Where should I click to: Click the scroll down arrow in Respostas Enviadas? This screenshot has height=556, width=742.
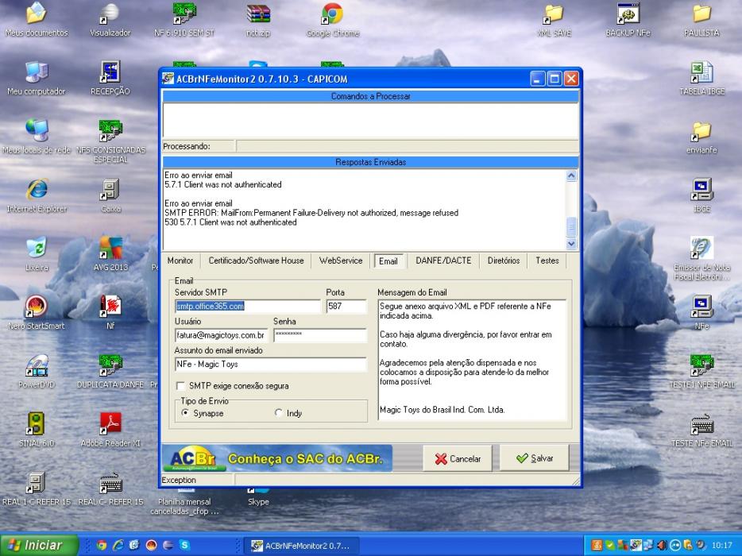click(571, 244)
